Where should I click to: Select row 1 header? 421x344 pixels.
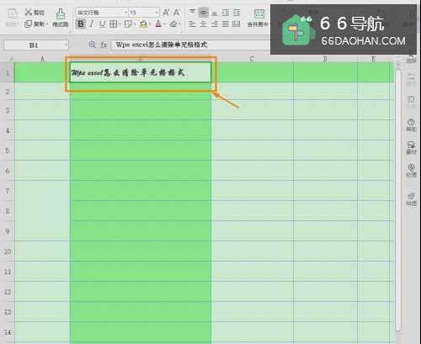point(8,72)
